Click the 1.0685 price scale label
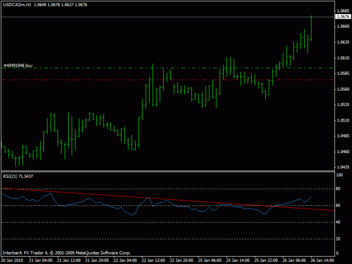 click(343, 11)
